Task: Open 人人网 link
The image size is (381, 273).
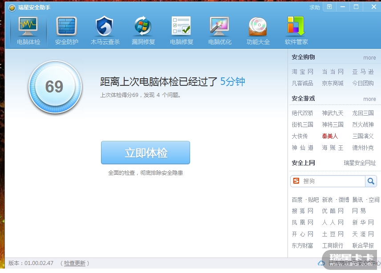Action: click(332, 222)
